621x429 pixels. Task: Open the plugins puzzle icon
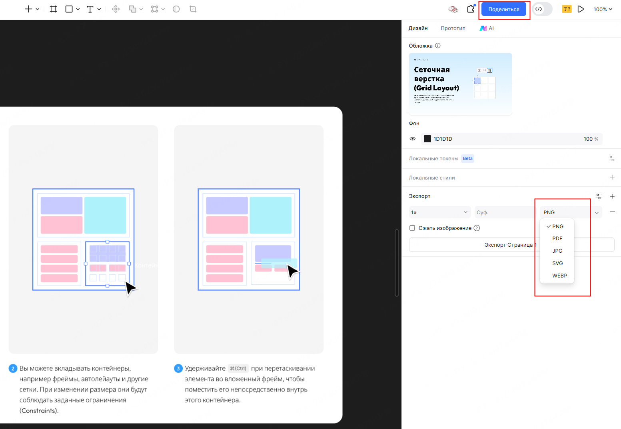[x=471, y=9]
